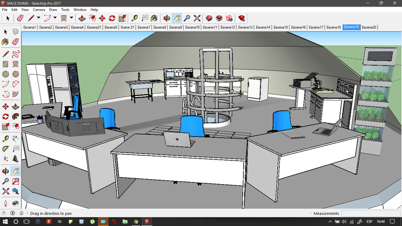Open the Camera menu

[x=39, y=10]
